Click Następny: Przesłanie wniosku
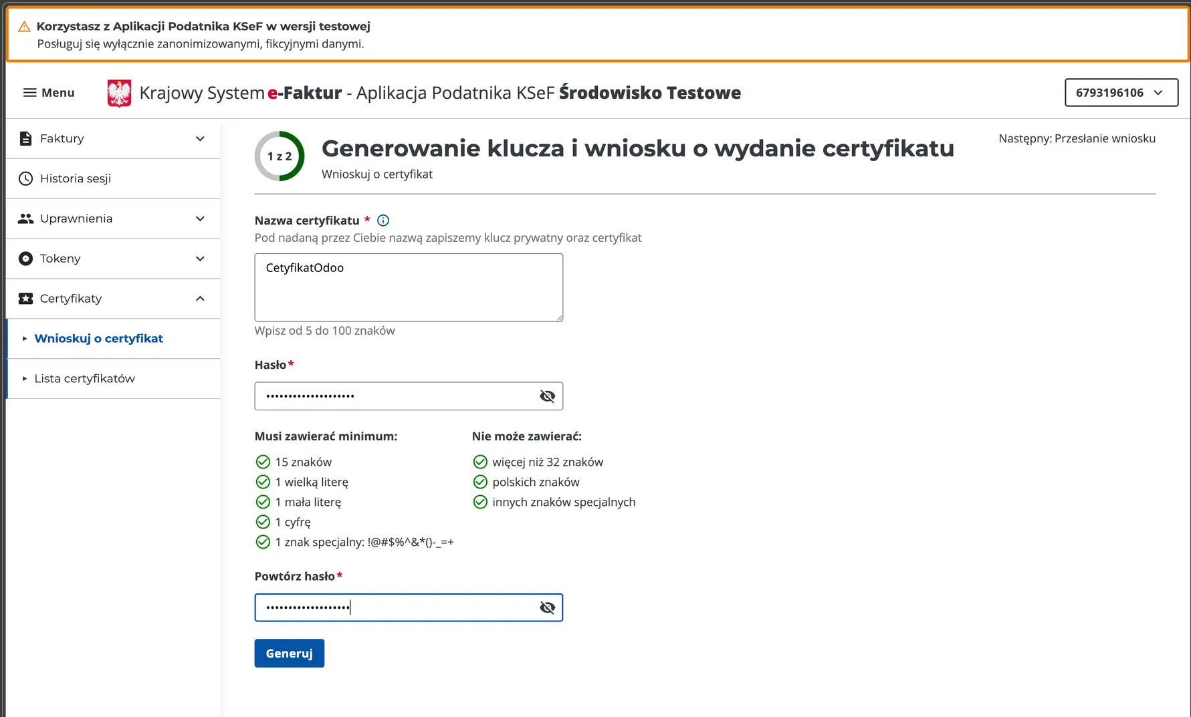The width and height of the screenshot is (1191, 717). [x=1077, y=138]
